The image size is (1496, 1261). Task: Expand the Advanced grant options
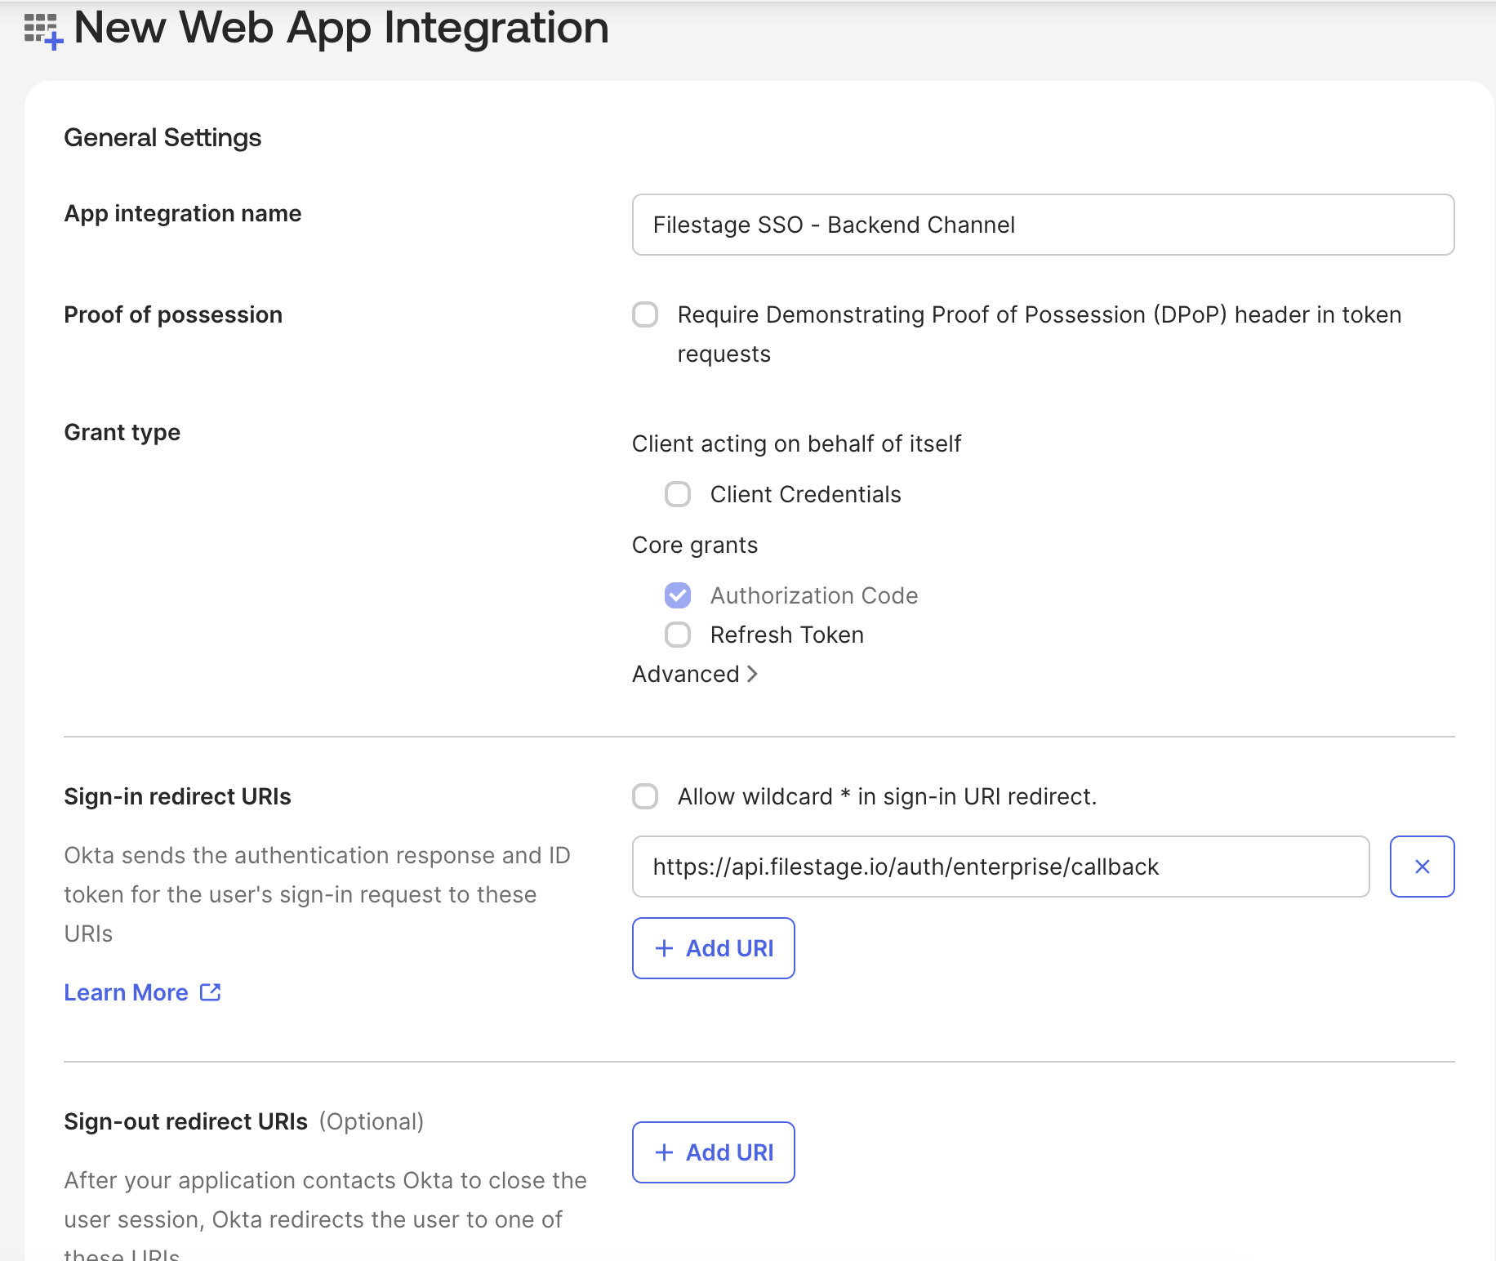(695, 674)
